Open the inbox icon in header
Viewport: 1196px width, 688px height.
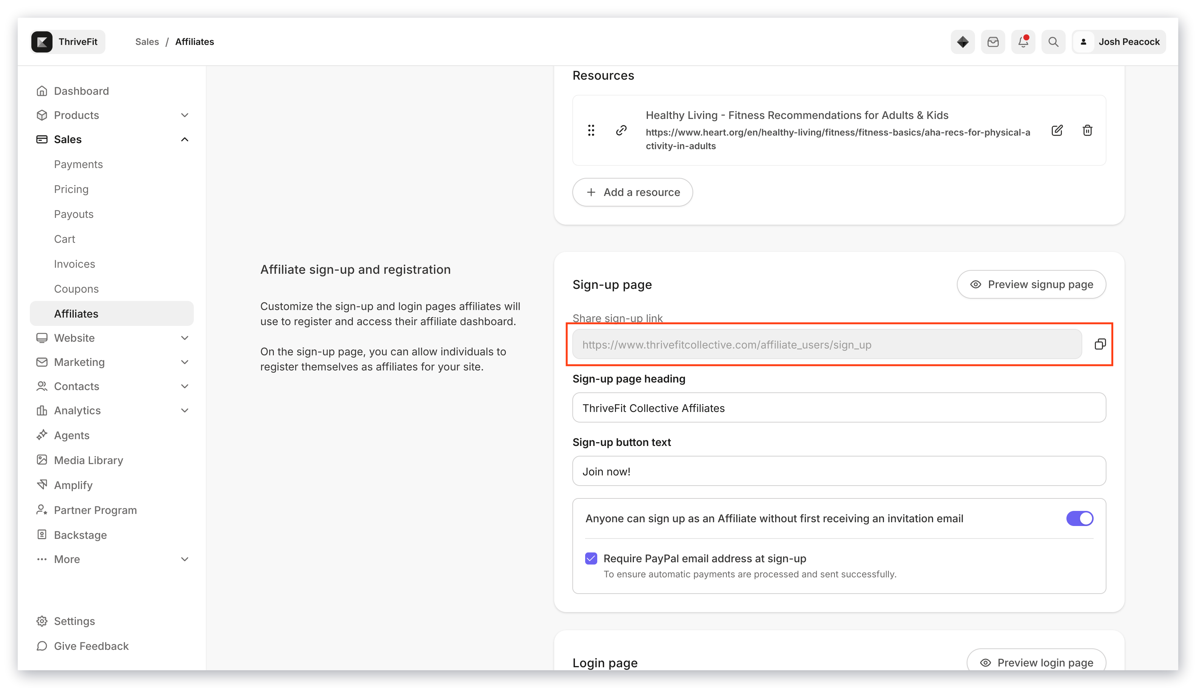coord(993,42)
